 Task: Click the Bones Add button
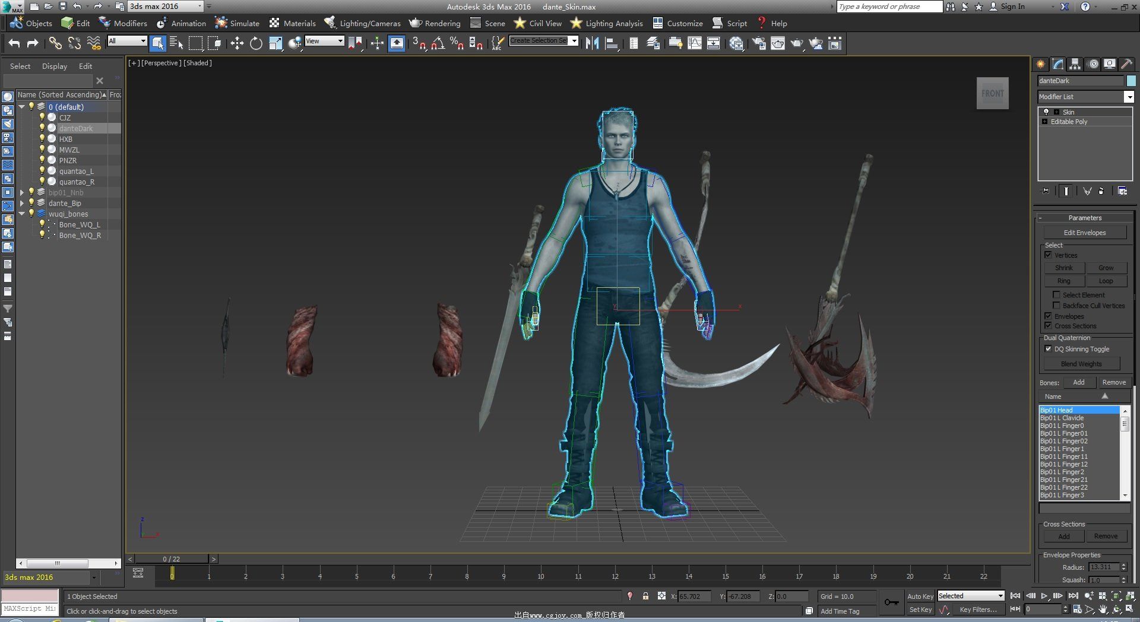click(1079, 382)
